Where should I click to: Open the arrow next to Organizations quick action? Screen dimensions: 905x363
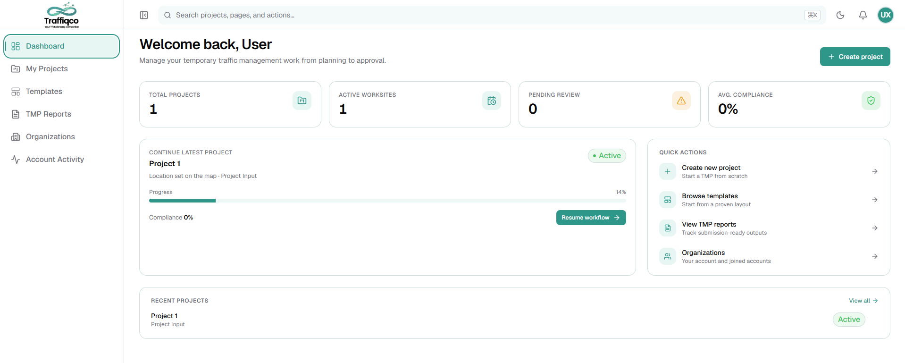pos(875,256)
